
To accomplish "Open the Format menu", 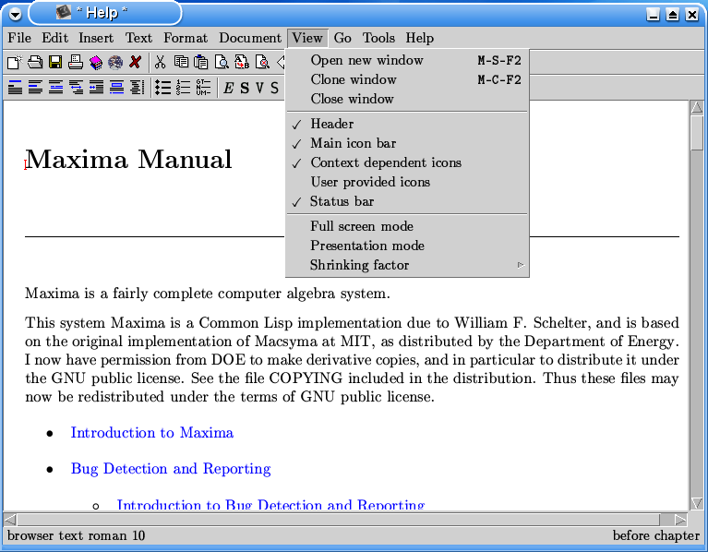I will coord(186,38).
